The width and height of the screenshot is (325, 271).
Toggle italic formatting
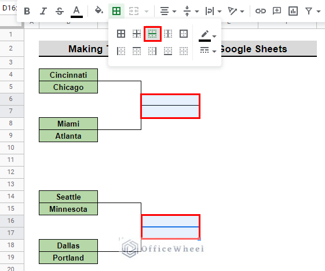point(43,11)
